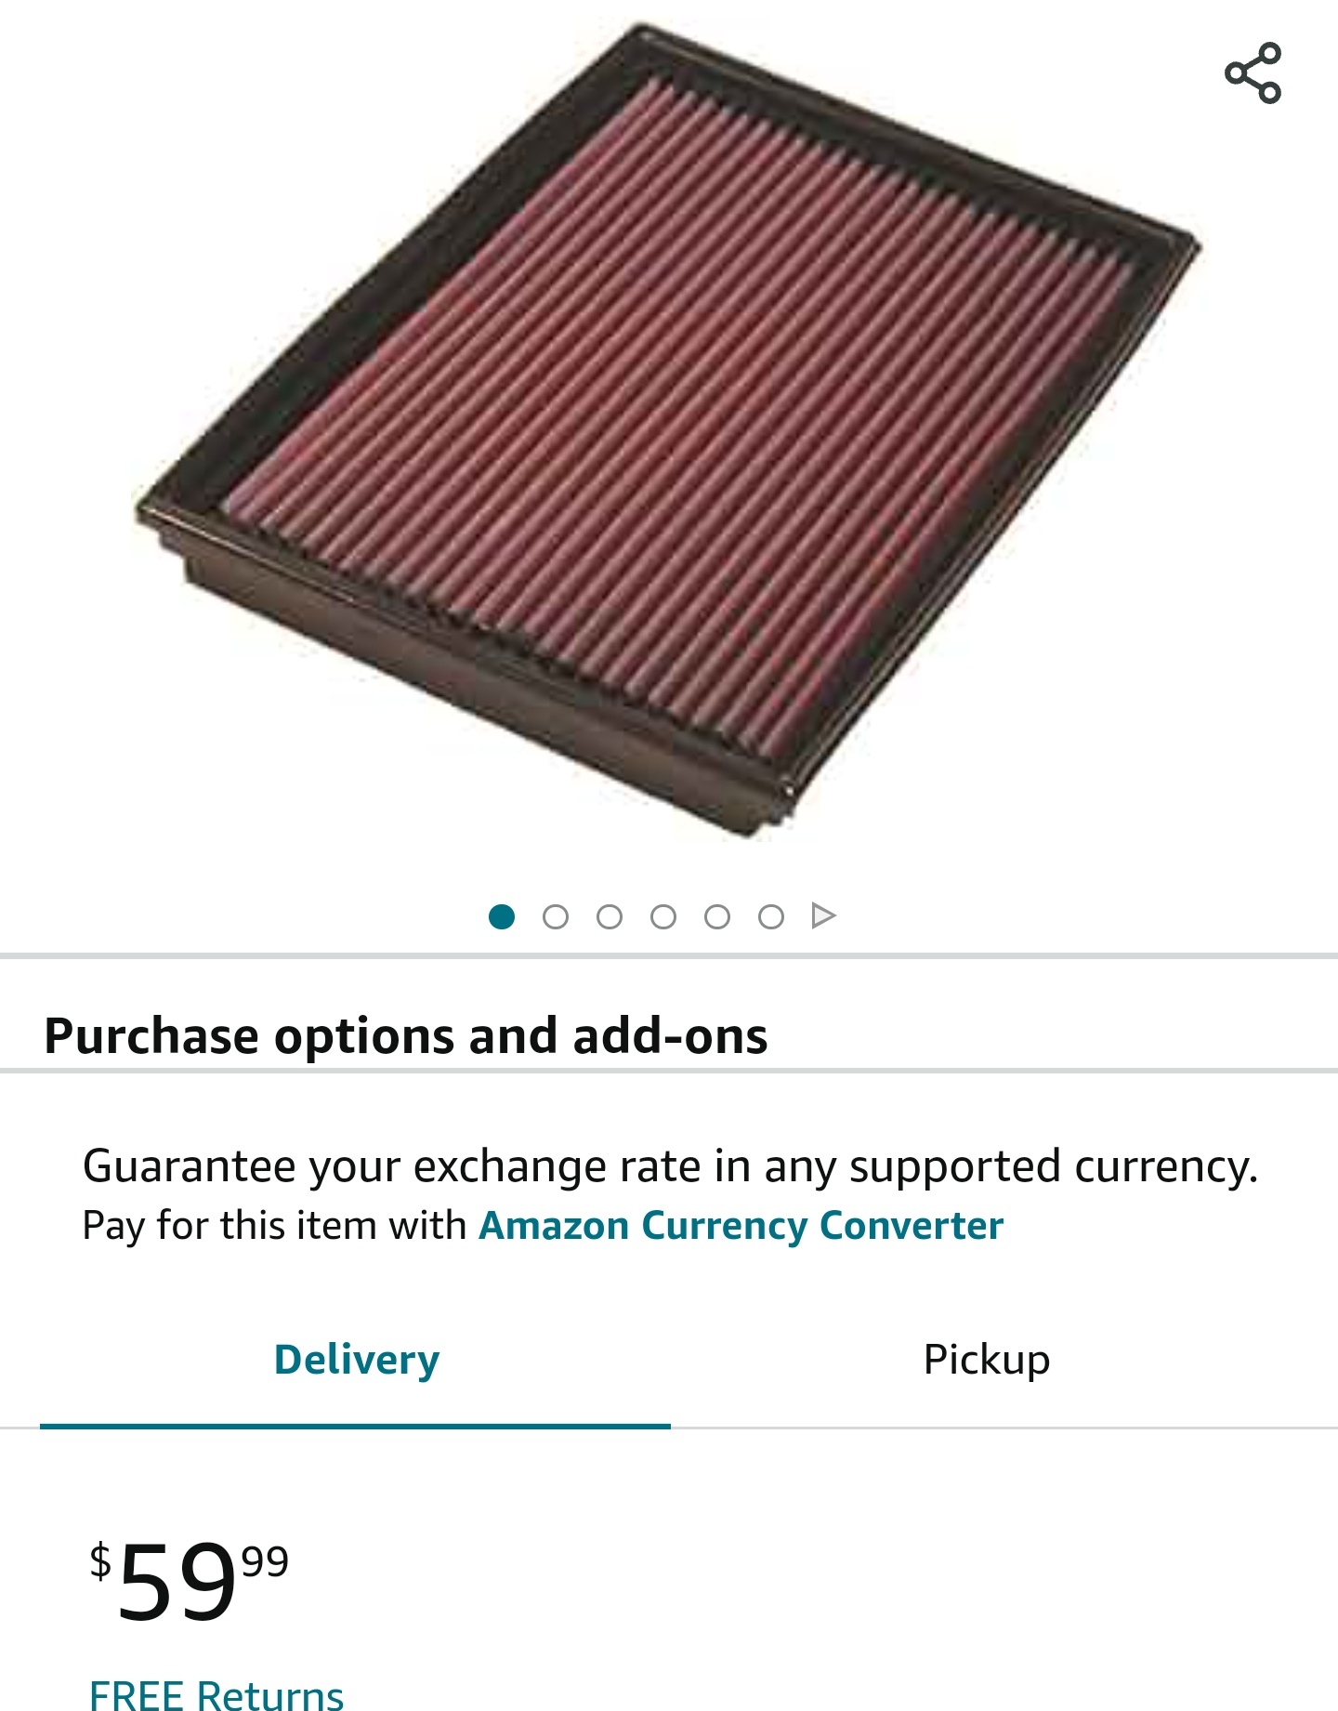Jump to the fifth carousel image dot
This screenshot has height=1711, width=1338.
(717, 917)
